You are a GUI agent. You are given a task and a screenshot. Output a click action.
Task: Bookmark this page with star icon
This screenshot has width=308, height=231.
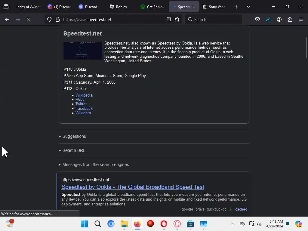point(177,19)
